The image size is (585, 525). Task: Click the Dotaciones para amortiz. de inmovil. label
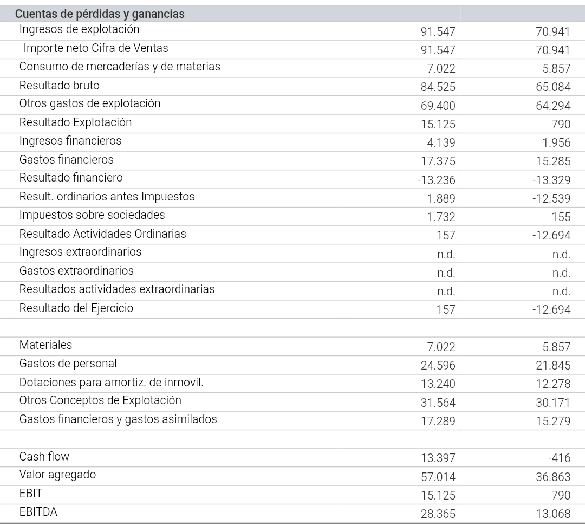(x=111, y=383)
